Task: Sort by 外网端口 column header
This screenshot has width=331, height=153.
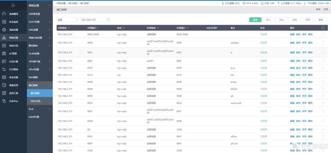Action: click(182, 28)
